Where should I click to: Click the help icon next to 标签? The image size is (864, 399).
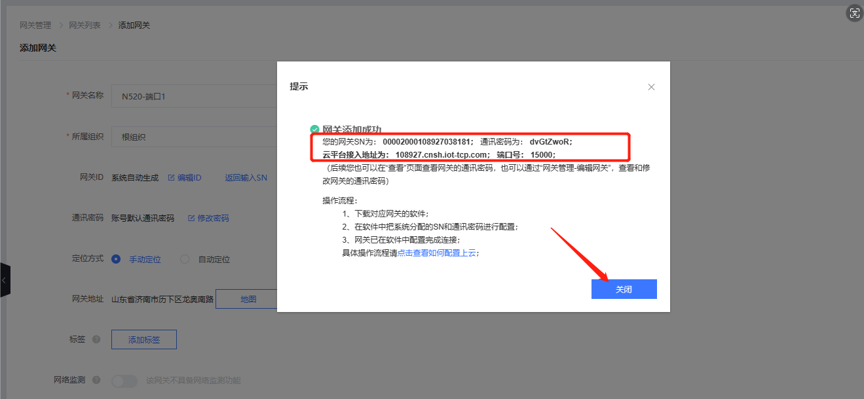[x=96, y=339]
